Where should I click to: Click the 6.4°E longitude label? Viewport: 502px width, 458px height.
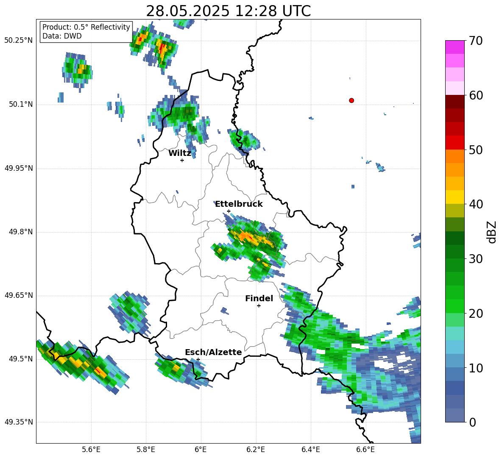pos(310,450)
